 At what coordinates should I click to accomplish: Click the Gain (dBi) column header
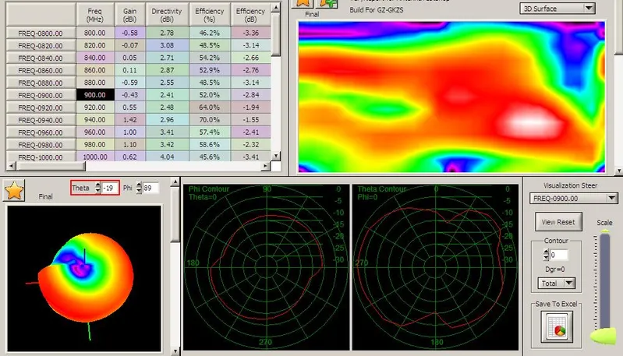(130, 15)
